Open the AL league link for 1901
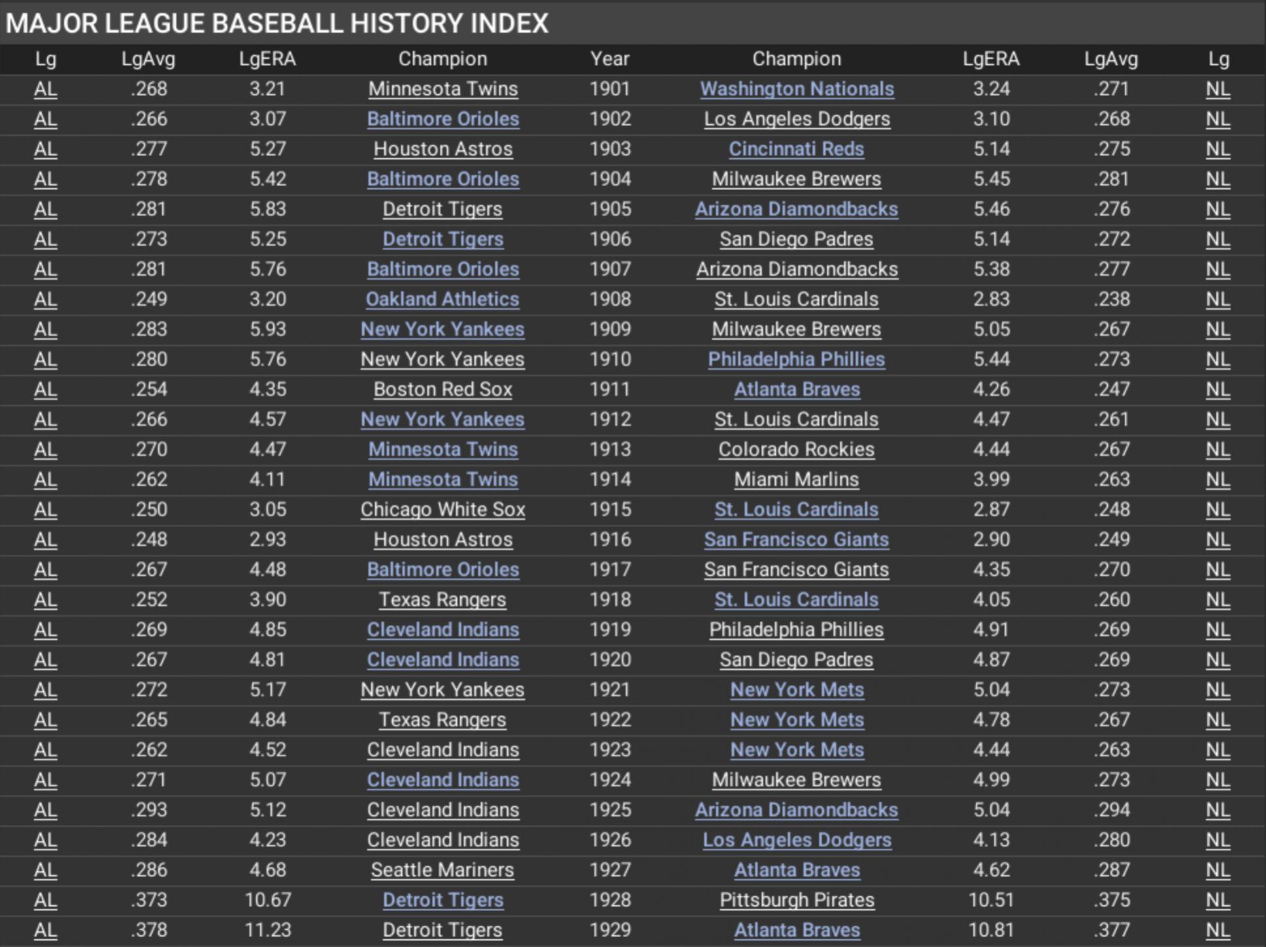Image resolution: width=1266 pixels, height=947 pixels. [x=45, y=89]
